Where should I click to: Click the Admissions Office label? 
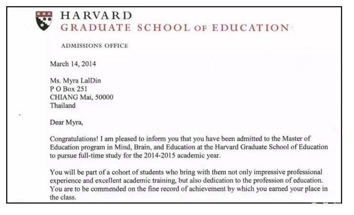coord(94,46)
